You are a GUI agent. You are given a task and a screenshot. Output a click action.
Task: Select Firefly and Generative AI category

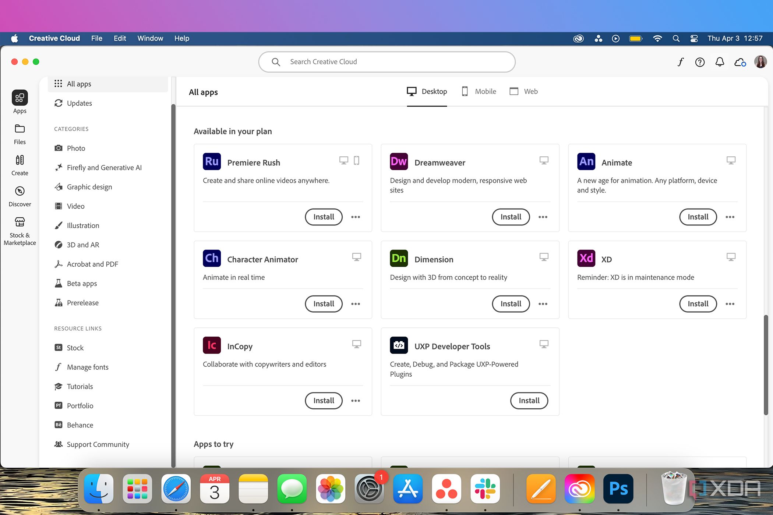pyautogui.click(x=104, y=167)
